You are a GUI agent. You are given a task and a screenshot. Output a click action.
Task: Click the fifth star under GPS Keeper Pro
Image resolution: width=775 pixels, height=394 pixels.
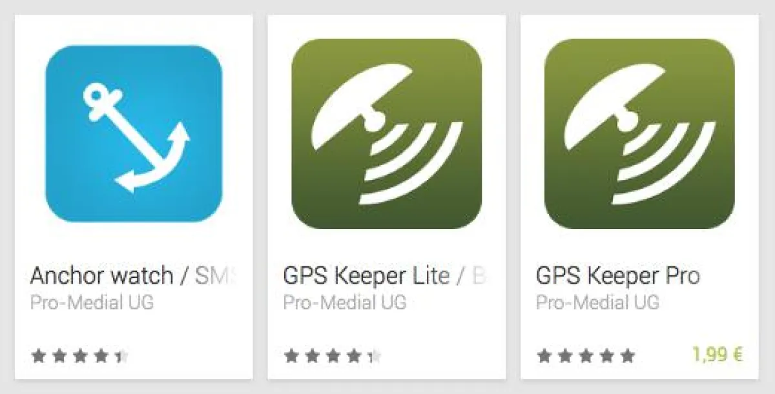627,355
